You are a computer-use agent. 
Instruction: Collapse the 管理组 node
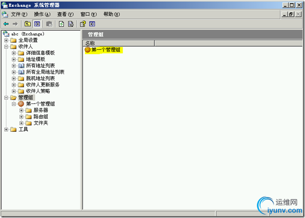point(6,97)
